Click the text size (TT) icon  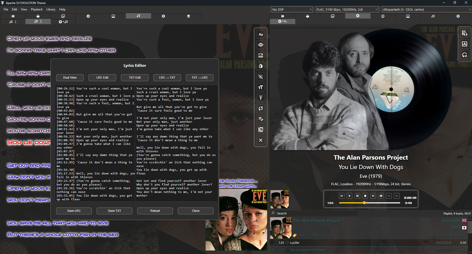click(x=261, y=87)
